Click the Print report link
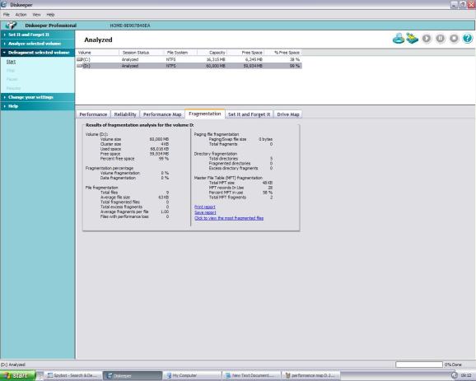Screen dimensions: 476x381 point(205,207)
